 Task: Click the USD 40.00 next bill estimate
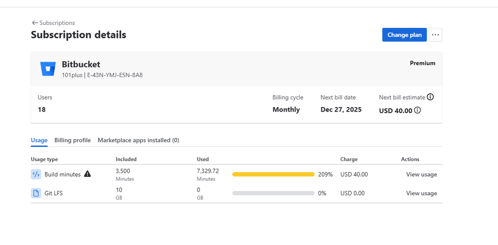pyautogui.click(x=396, y=111)
